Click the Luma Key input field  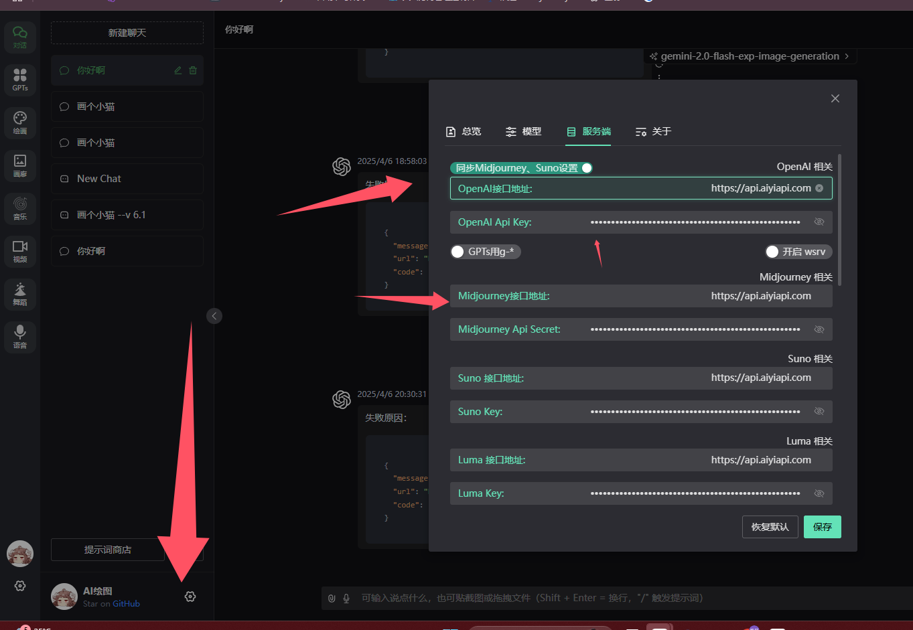pyautogui.click(x=641, y=493)
